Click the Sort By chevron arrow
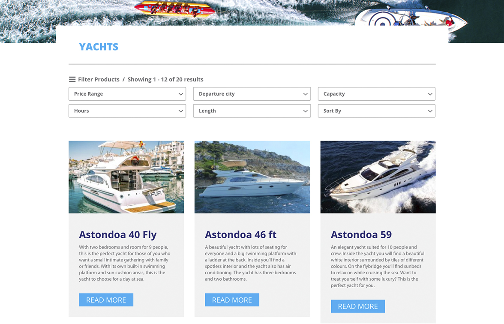This screenshot has height=324, width=504. [x=430, y=111]
